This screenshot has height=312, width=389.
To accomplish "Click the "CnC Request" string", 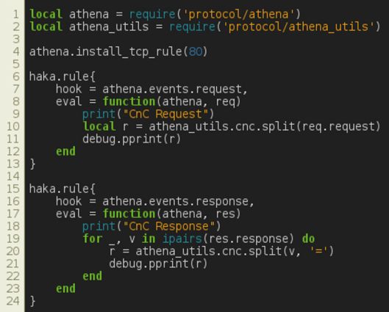I will pos(166,114).
